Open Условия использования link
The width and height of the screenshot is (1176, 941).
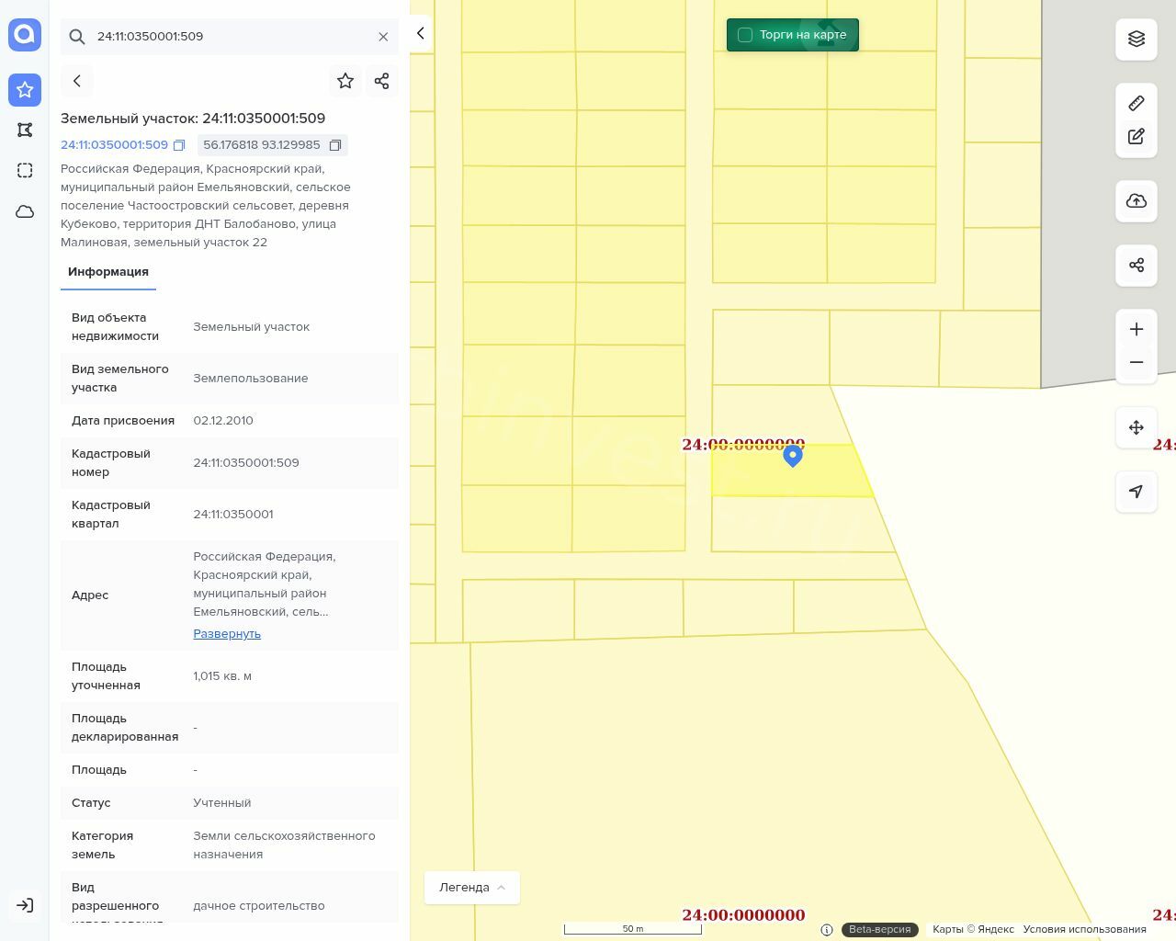pyautogui.click(x=1084, y=929)
